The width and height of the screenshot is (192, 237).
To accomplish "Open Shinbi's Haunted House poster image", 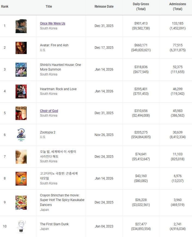I will click(x=21, y=70).
